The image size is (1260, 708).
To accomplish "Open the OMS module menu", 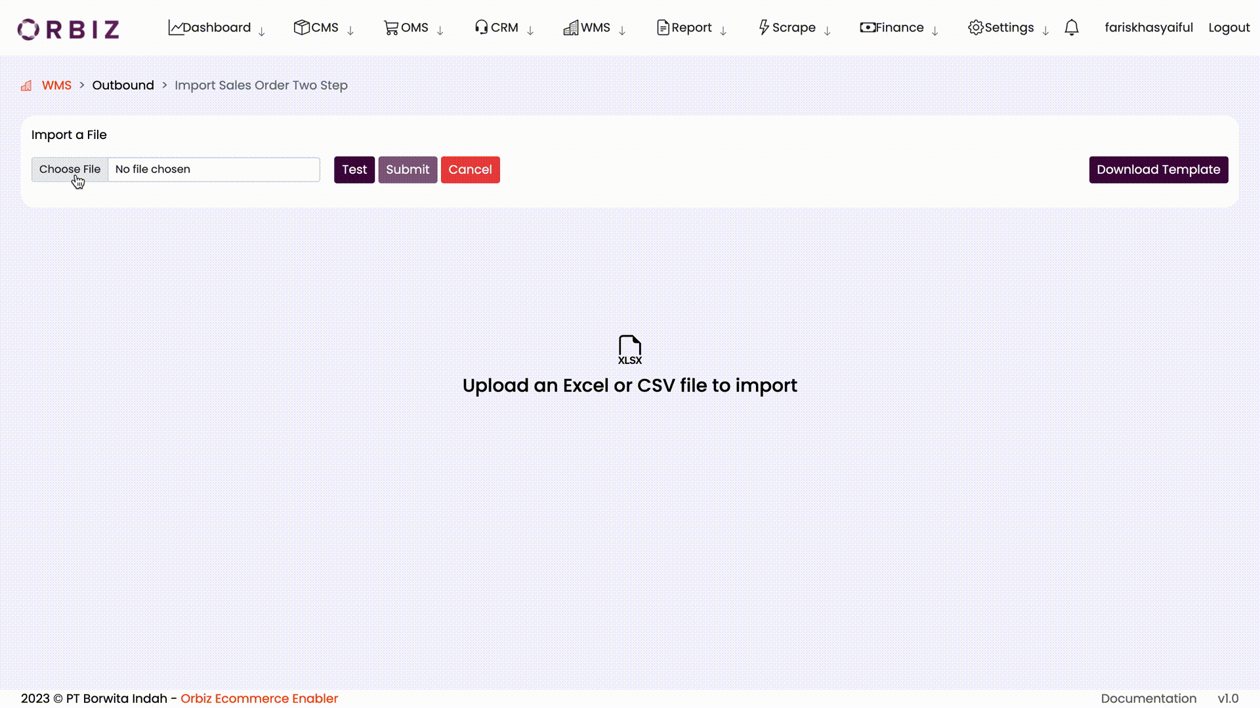I will [x=415, y=28].
